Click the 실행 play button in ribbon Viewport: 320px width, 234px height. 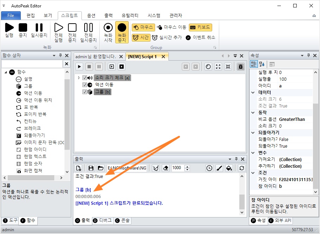click(x=9, y=30)
